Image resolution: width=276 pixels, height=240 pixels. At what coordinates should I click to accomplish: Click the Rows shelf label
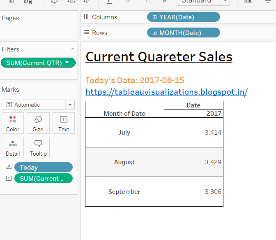(x=100, y=33)
